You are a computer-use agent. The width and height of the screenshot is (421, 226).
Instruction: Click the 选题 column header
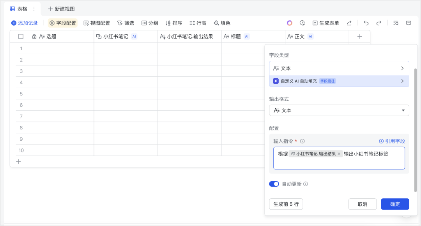[x=52, y=37]
